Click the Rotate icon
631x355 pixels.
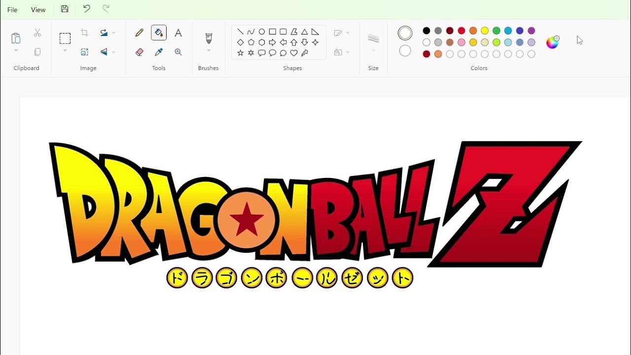click(x=104, y=33)
